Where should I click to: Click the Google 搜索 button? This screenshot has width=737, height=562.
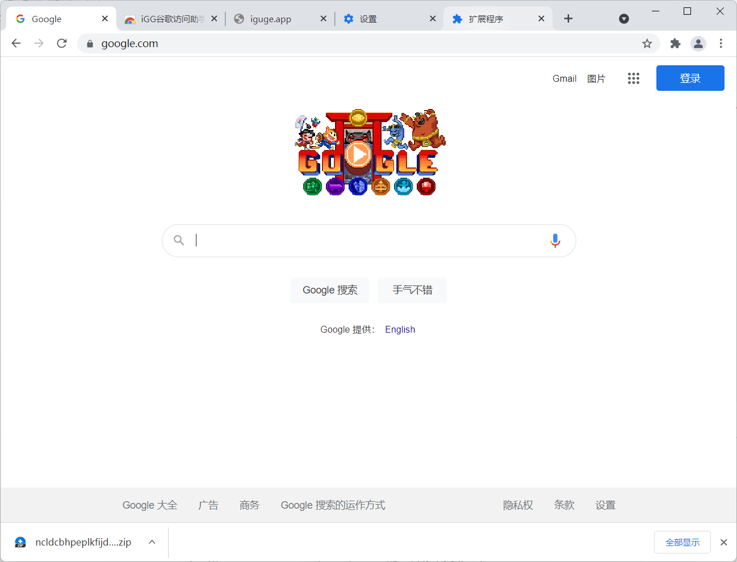tap(329, 290)
